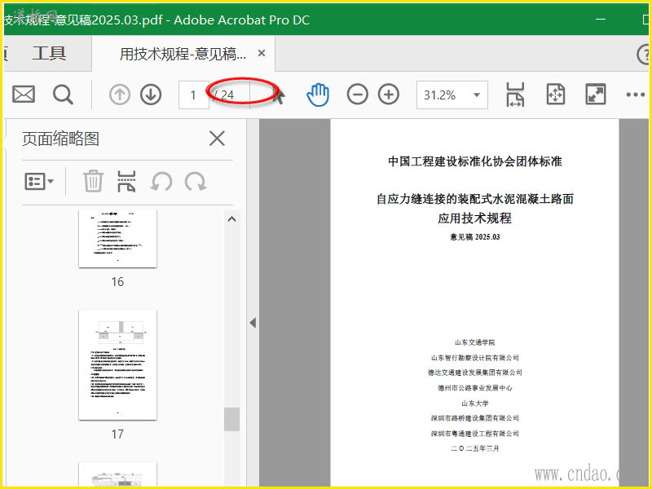652x489 pixels.
Task: Enter full screen read mode
Action: (596, 95)
